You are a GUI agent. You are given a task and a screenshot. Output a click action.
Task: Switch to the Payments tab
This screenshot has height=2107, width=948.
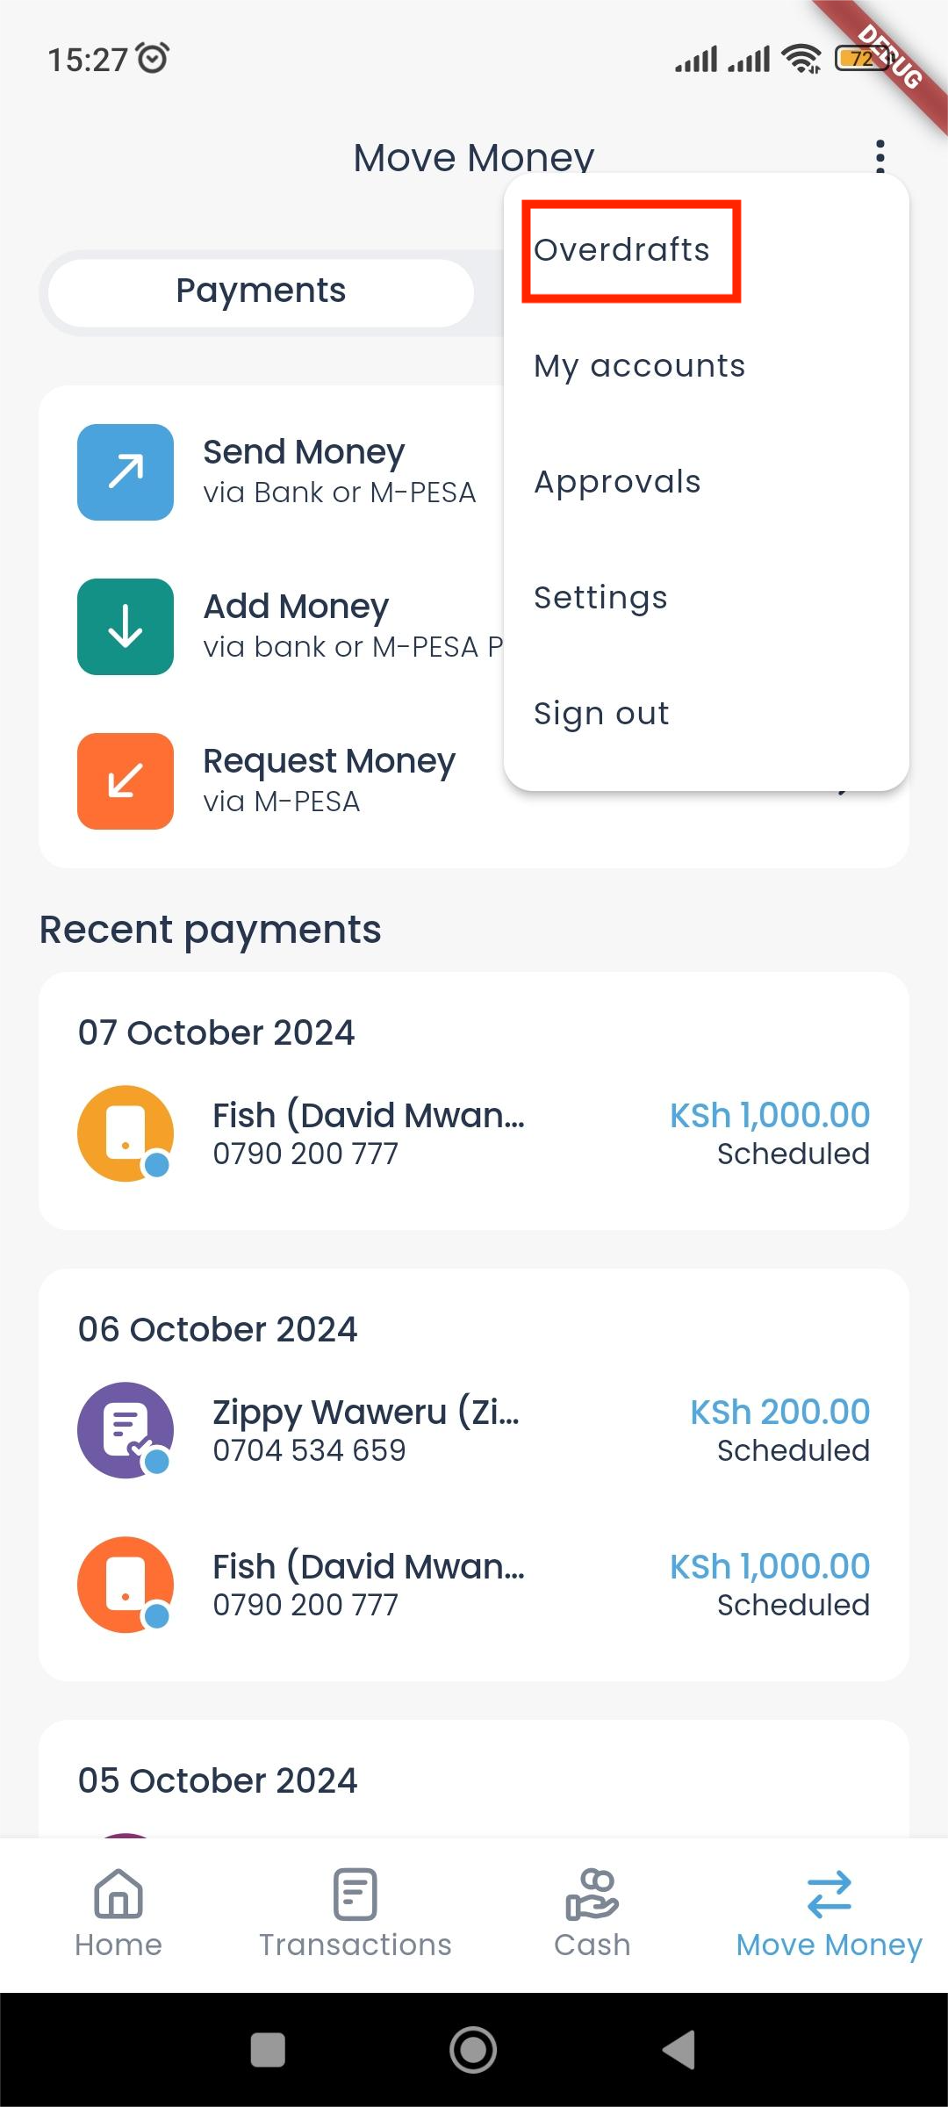(260, 291)
